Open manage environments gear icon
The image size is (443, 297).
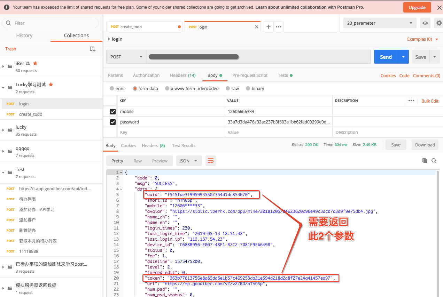[439, 23]
